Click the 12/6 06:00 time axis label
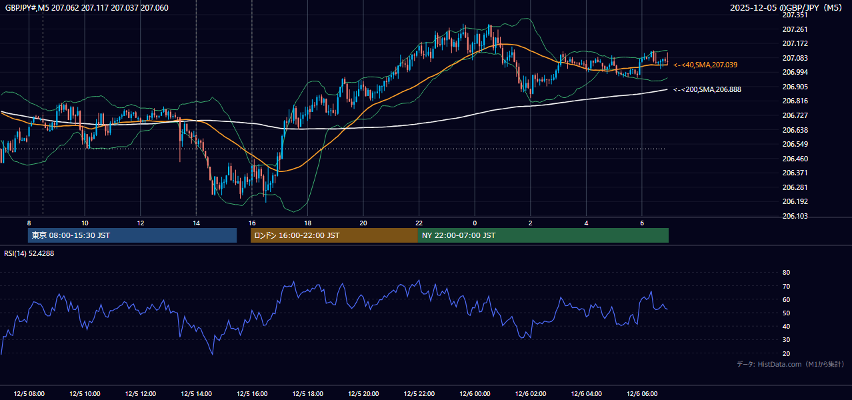This screenshot has width=852, height=400. 641,394
